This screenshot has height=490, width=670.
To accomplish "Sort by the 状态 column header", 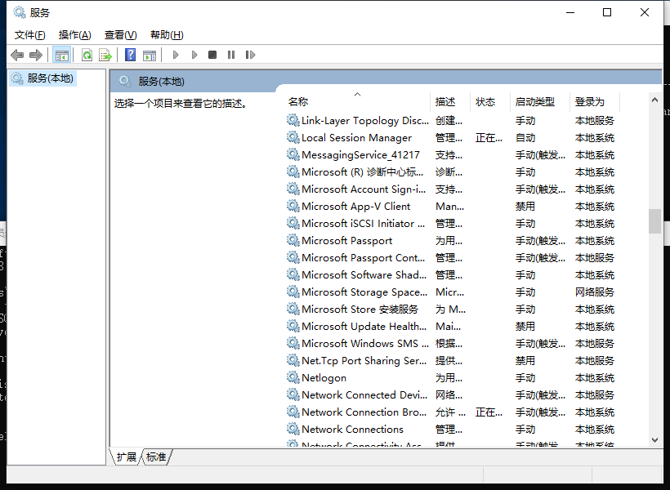I will (x=490, y=101).
